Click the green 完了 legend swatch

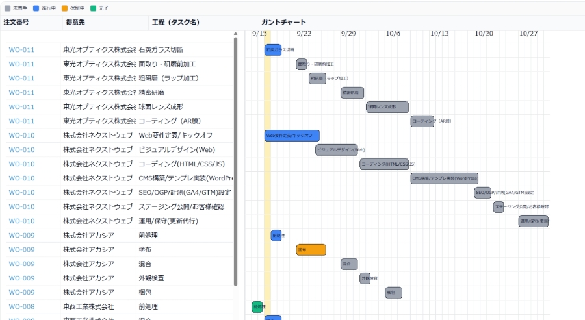click(x=93, y=8)
